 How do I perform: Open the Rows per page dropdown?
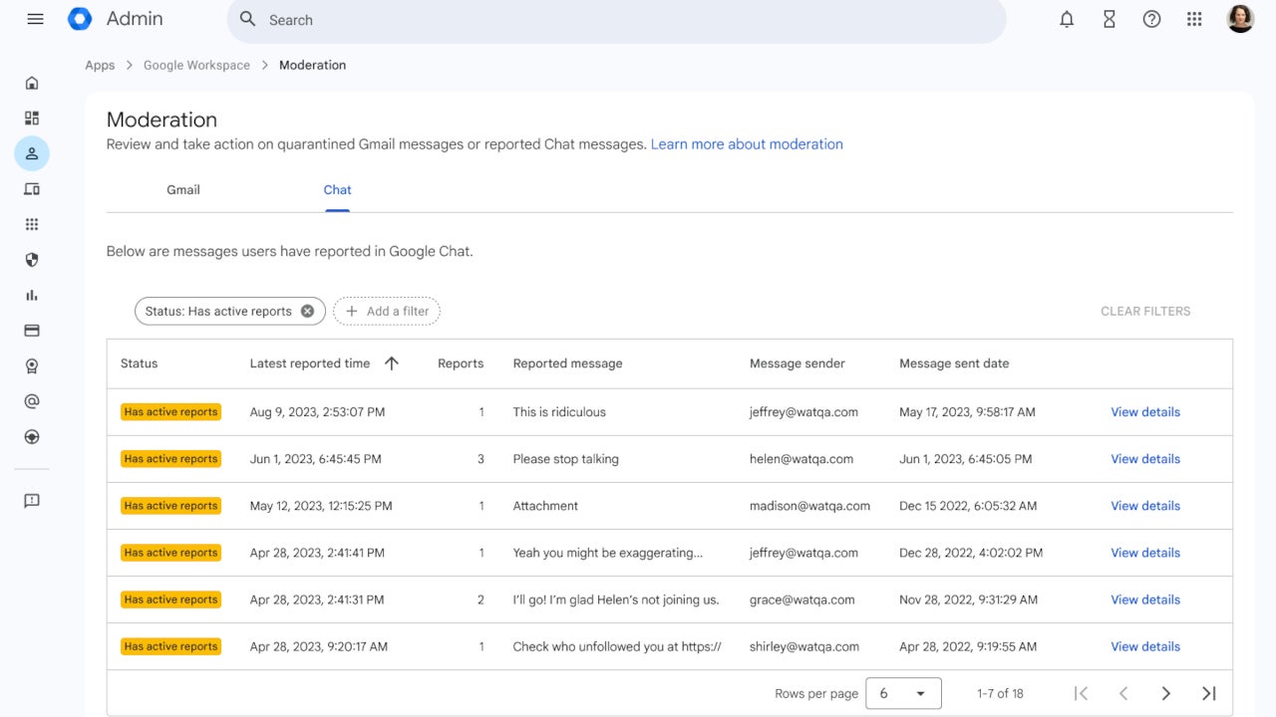pyautogui.click(x=903, y=693)
